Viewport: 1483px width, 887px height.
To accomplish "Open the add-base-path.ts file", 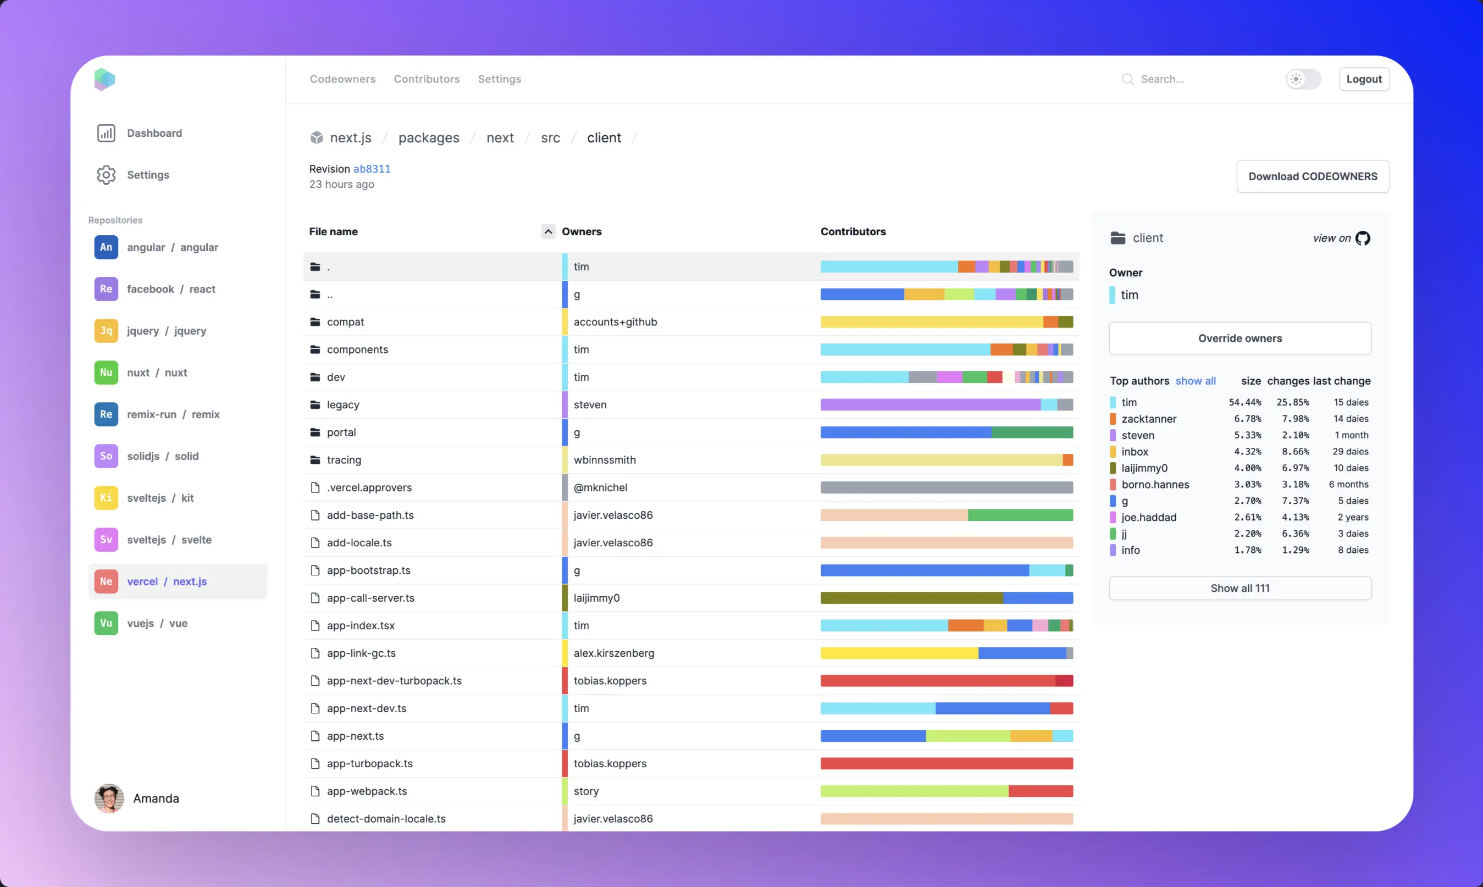I will [370, 514].
